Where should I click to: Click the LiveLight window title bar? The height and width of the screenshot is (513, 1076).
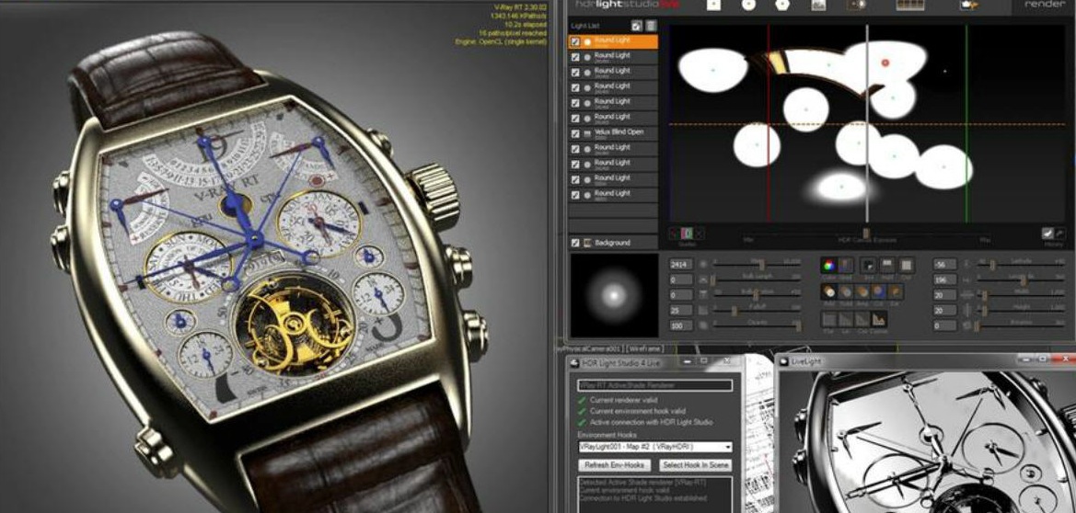[926, 360]
